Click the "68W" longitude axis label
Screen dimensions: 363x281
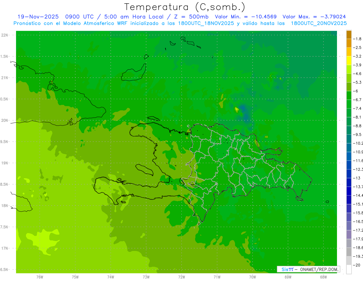323,277
